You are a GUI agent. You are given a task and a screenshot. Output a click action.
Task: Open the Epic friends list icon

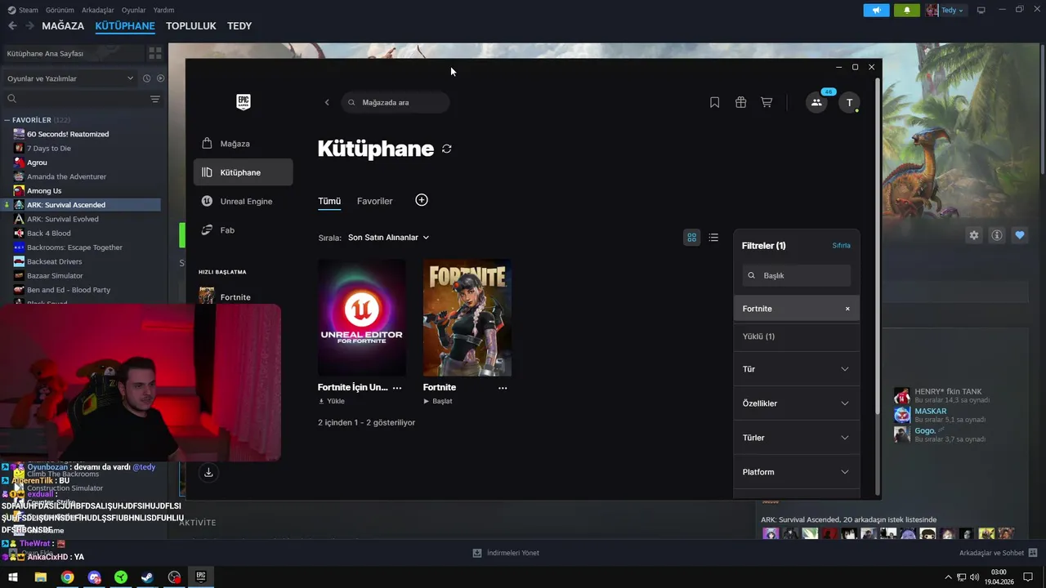(816, 103)
